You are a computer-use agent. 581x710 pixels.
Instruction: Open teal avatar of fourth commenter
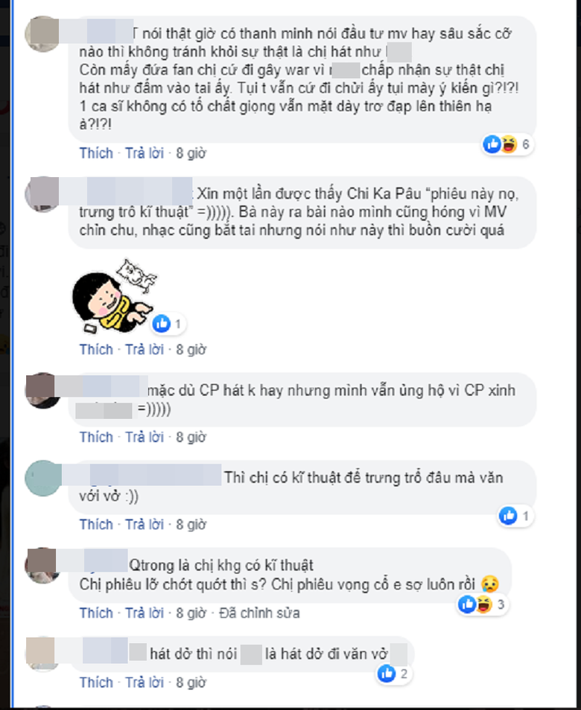(42, 478)
